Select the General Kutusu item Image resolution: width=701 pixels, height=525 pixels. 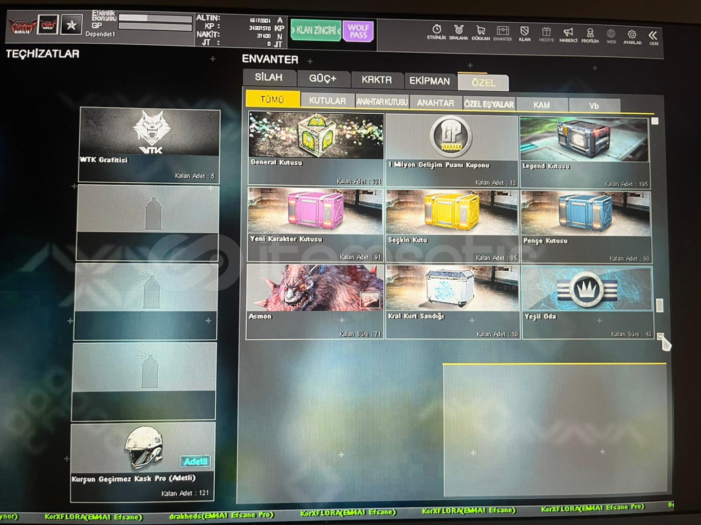pos(316,149)
